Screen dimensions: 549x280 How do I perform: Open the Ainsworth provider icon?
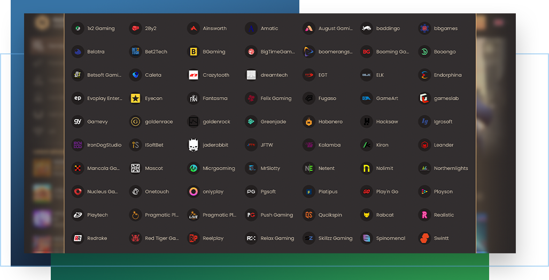click(x=194, y=28)
